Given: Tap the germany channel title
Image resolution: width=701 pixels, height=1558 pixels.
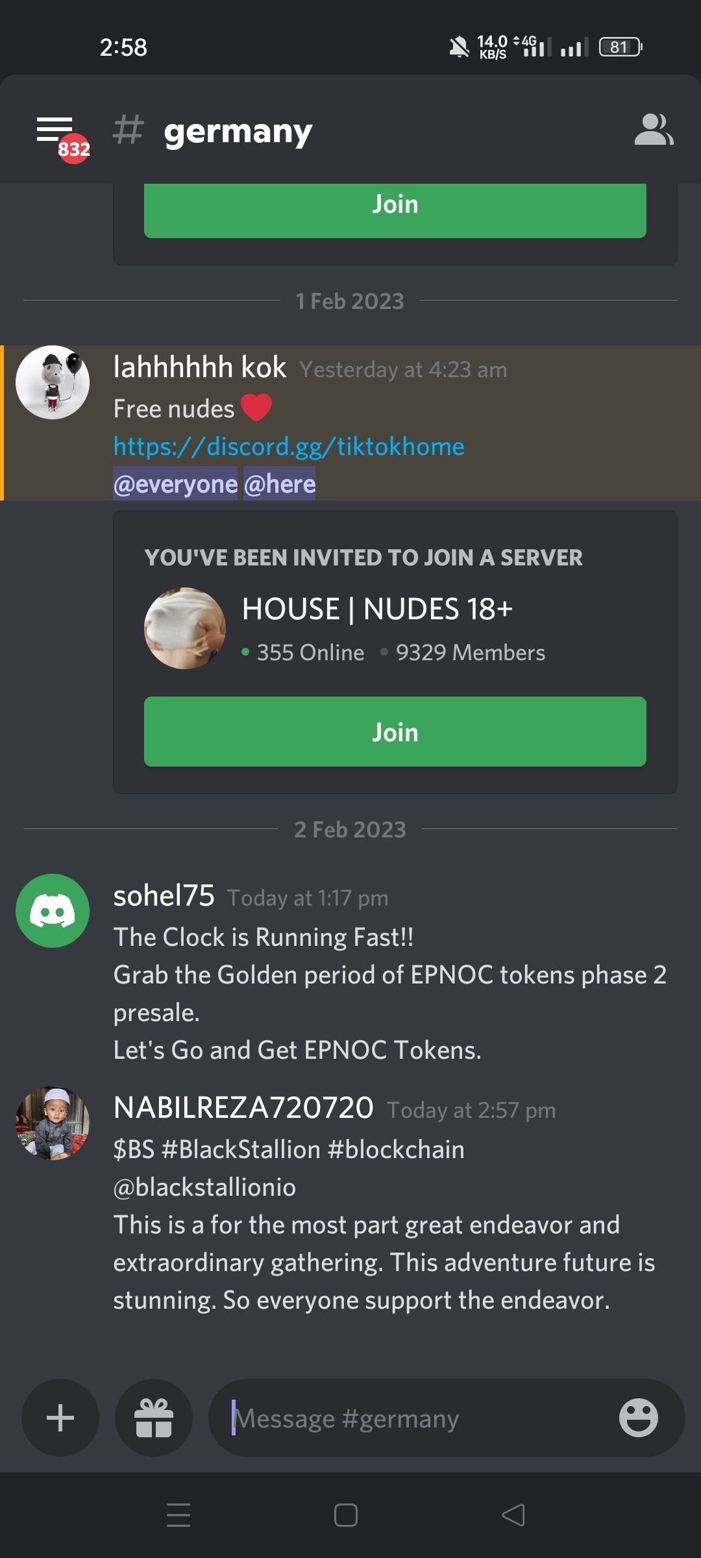Looking at the screenshot, I should click(x=238, y=132).
